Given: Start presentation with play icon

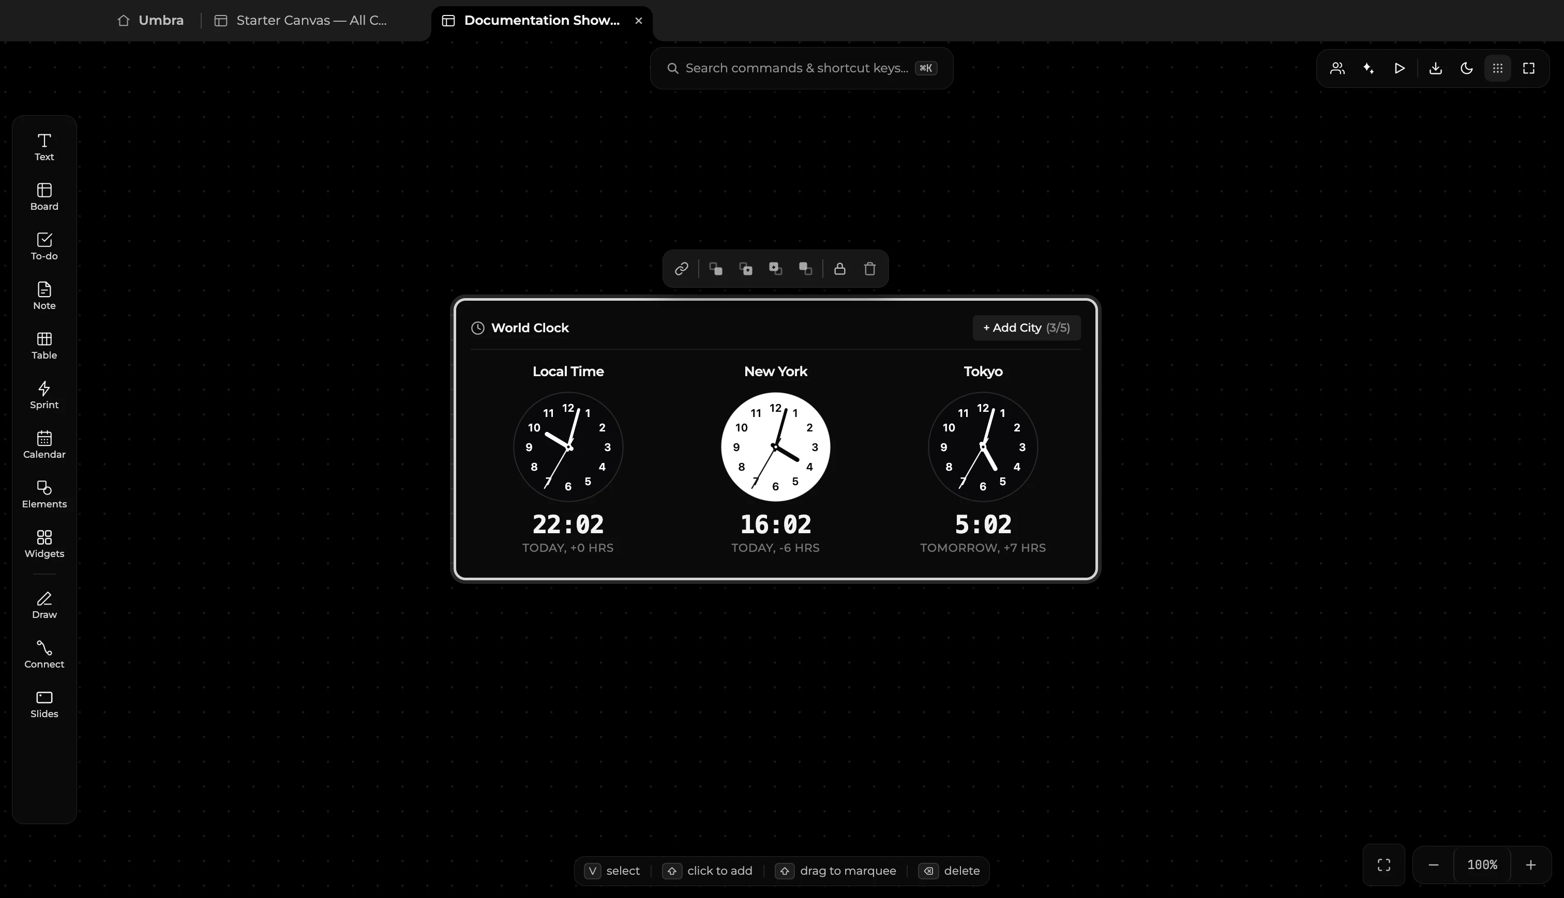Looking at the screenshot, I should click(1399, 68).
